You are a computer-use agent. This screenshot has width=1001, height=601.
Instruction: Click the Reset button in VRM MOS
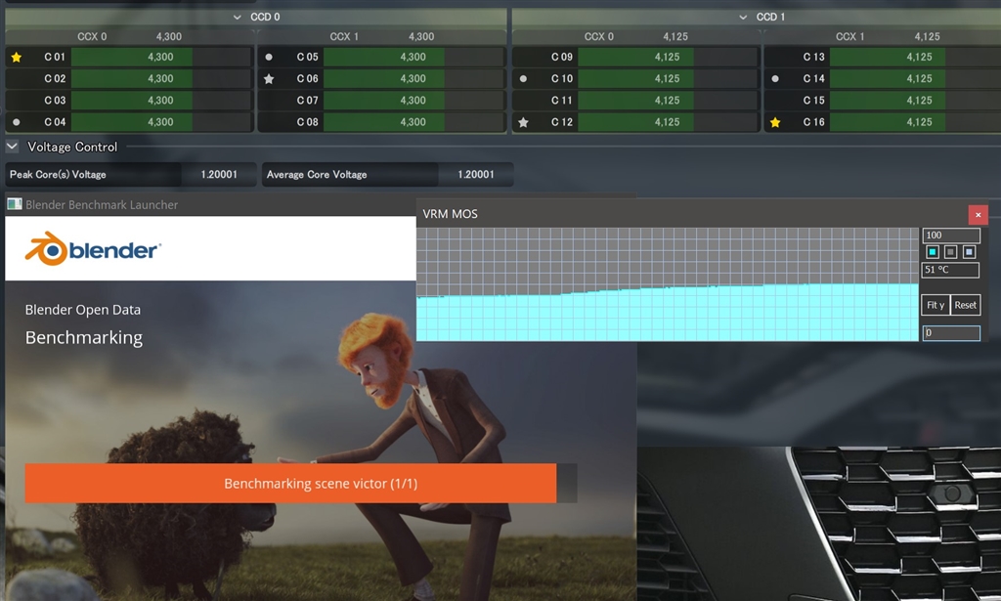click(x=965, y=305)
